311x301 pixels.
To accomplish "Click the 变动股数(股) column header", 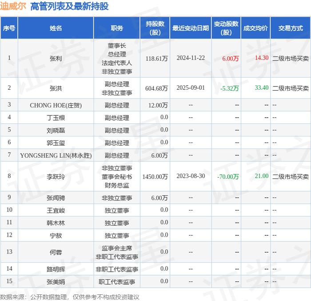I will tap(226, 28).
